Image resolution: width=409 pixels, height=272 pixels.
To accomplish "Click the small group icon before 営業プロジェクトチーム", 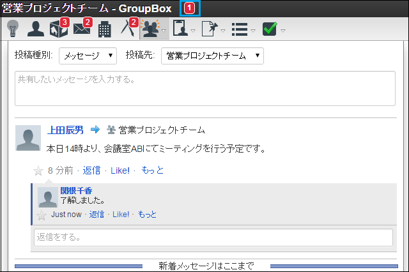I will point(111,130).
